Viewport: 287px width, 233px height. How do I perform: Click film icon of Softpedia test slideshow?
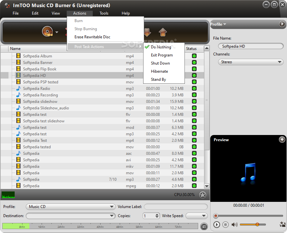(18, 121)
